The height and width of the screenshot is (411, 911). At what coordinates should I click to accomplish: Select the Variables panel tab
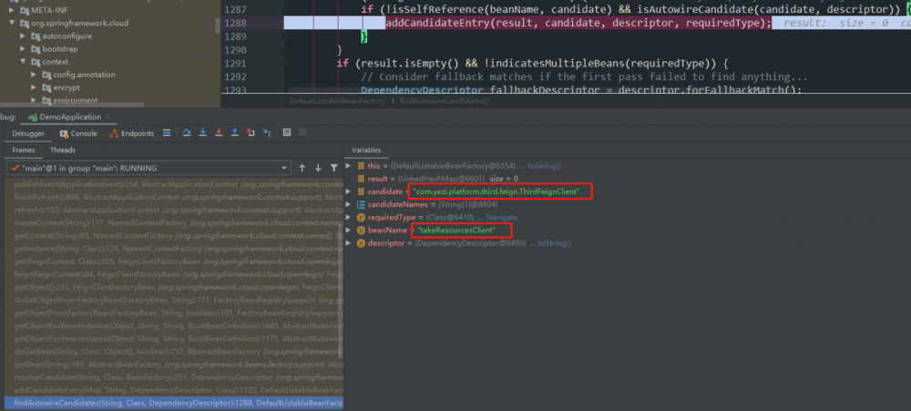point(366,150)
